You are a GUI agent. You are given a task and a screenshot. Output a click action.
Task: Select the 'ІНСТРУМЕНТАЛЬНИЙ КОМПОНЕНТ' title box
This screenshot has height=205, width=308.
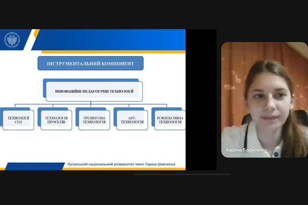pyautogui.click(x=90, y=63)
